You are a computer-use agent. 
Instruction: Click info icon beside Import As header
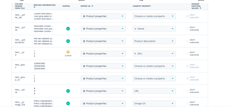point(92,6)
